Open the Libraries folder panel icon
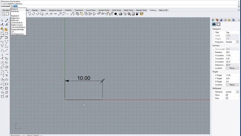This screenshot has height=136, width=241. [229, 20]
